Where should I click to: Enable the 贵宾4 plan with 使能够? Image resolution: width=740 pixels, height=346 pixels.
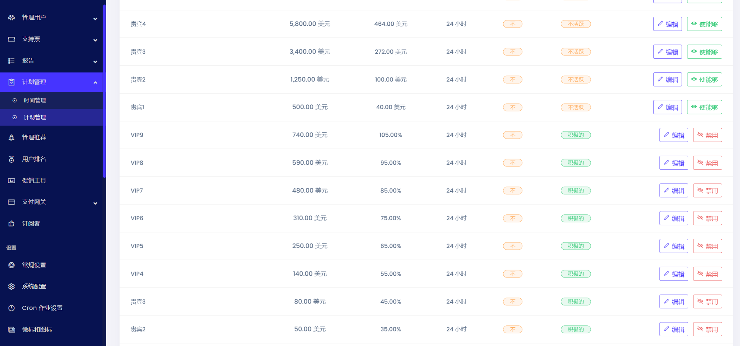click(x=704, y=24)
